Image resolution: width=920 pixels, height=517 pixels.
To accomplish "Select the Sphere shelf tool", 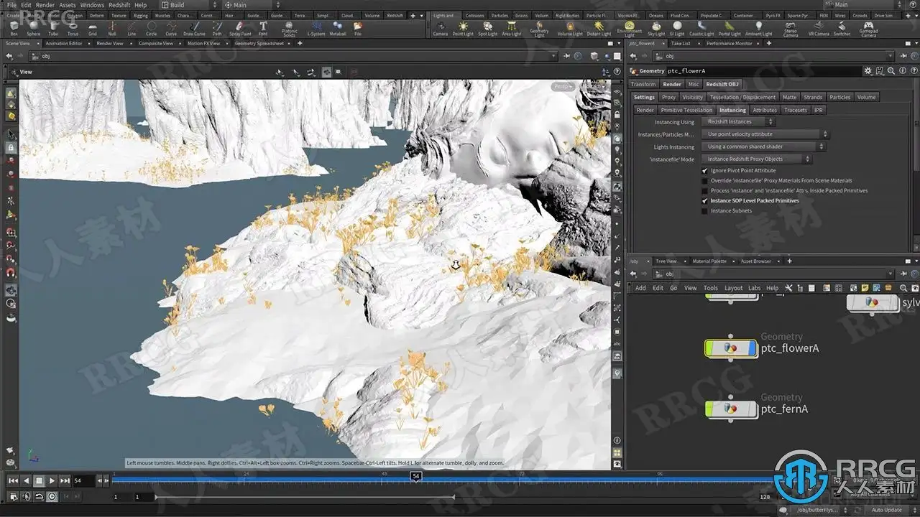I will 33,28.
